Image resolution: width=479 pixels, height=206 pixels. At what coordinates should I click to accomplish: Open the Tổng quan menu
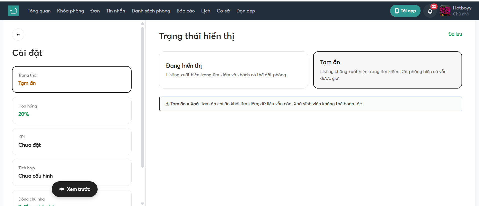pyautogui.click(x=39, y=11)
